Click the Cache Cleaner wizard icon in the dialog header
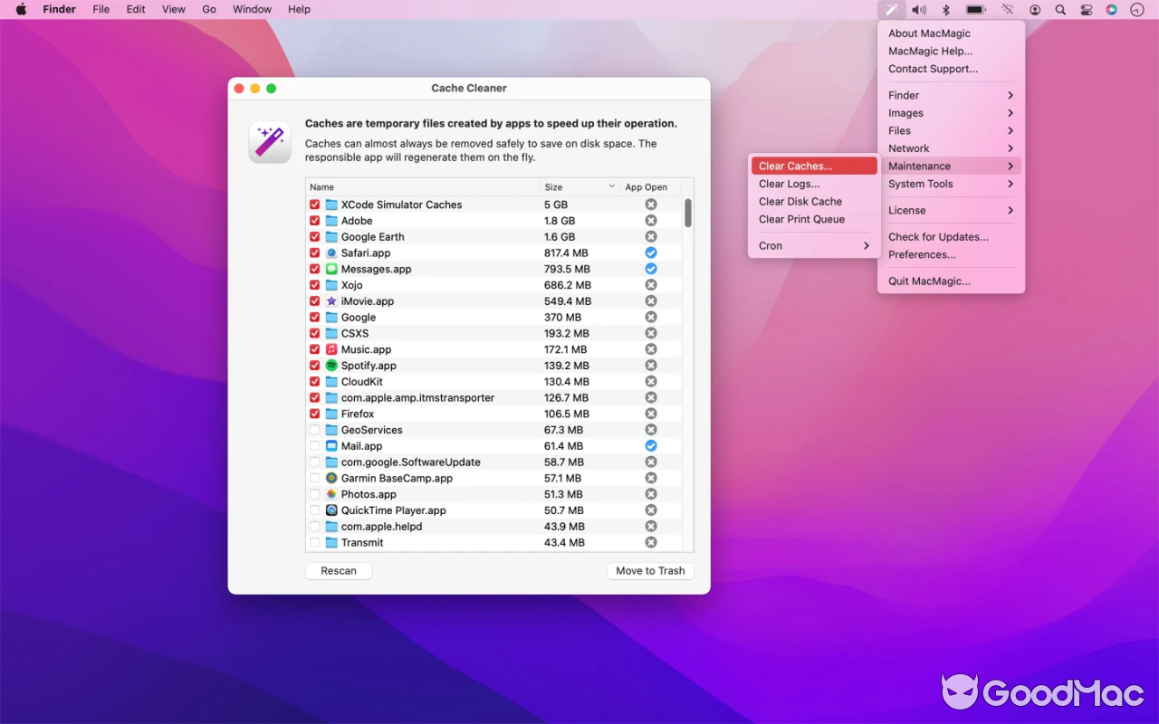 point(269,141)
